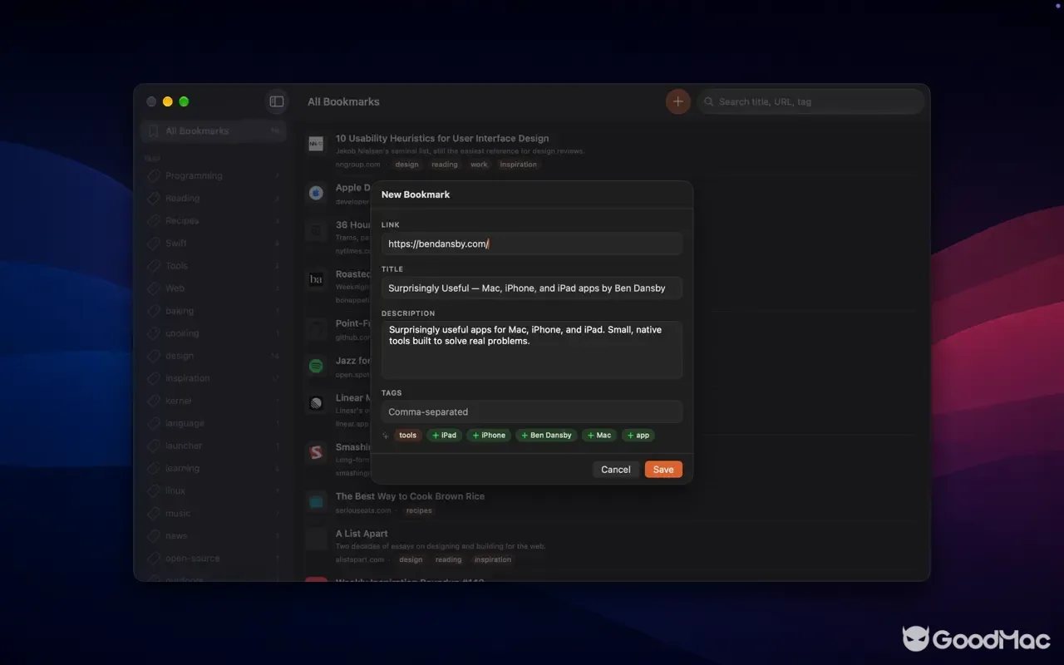The image size is (1064, 665).
Task: Click the blue Apple favicon in the list
Action: pyautogui.click(x=316, y=193)
